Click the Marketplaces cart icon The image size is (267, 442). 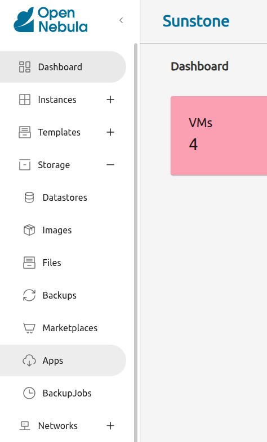[x=29, y=328]
